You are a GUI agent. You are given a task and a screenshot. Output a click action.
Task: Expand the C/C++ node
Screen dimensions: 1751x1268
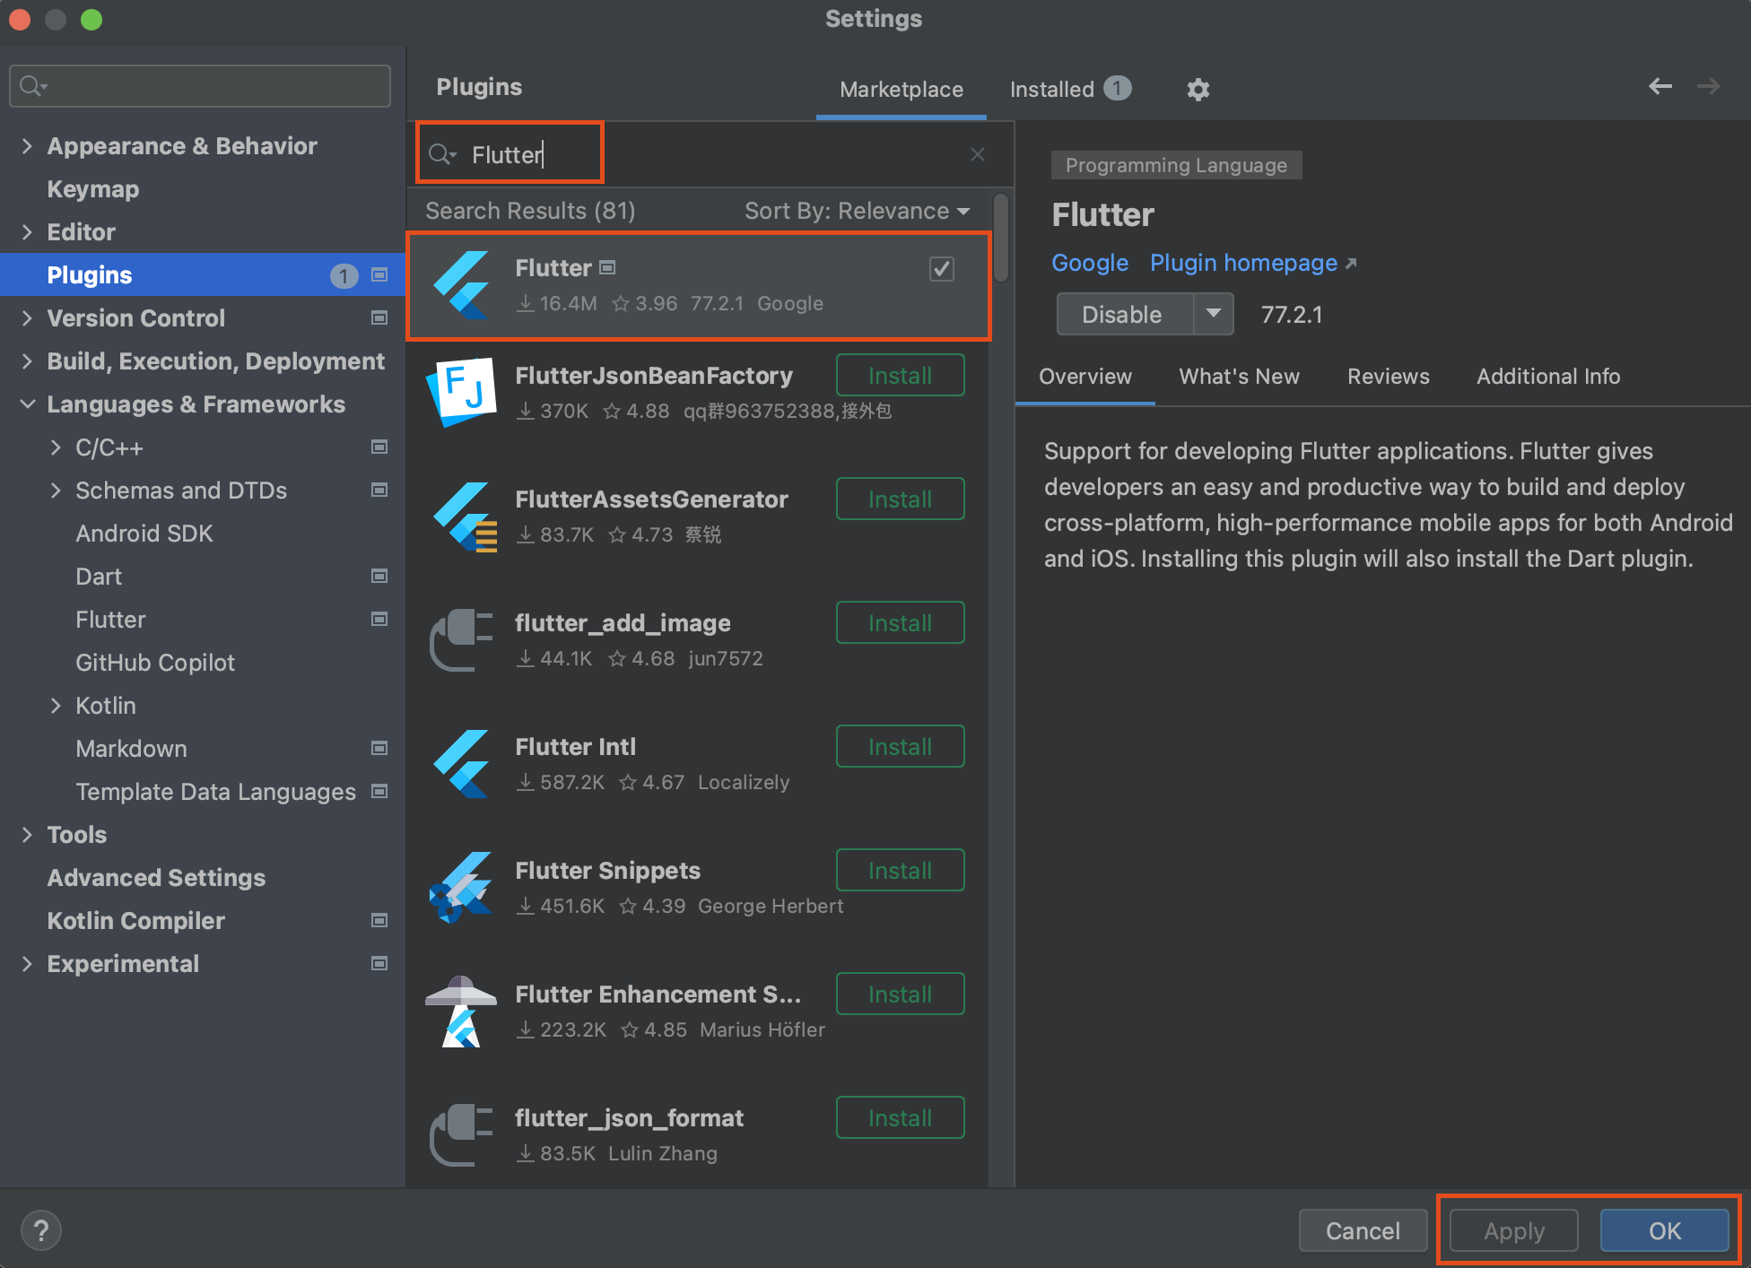[56, 447]
